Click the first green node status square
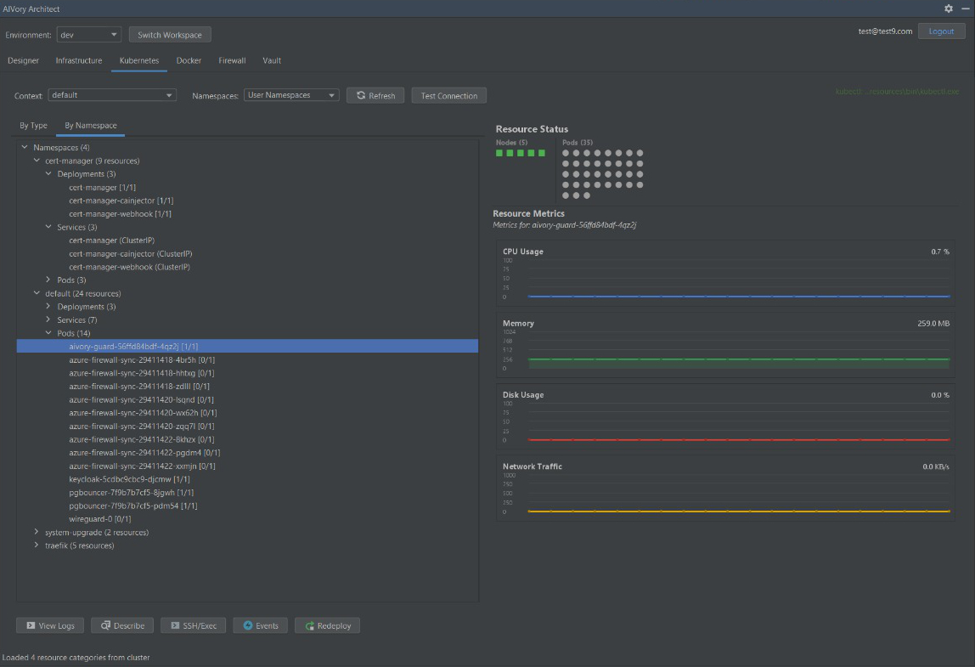This screenshot has height=667, width=975. [x=499, y=153]
